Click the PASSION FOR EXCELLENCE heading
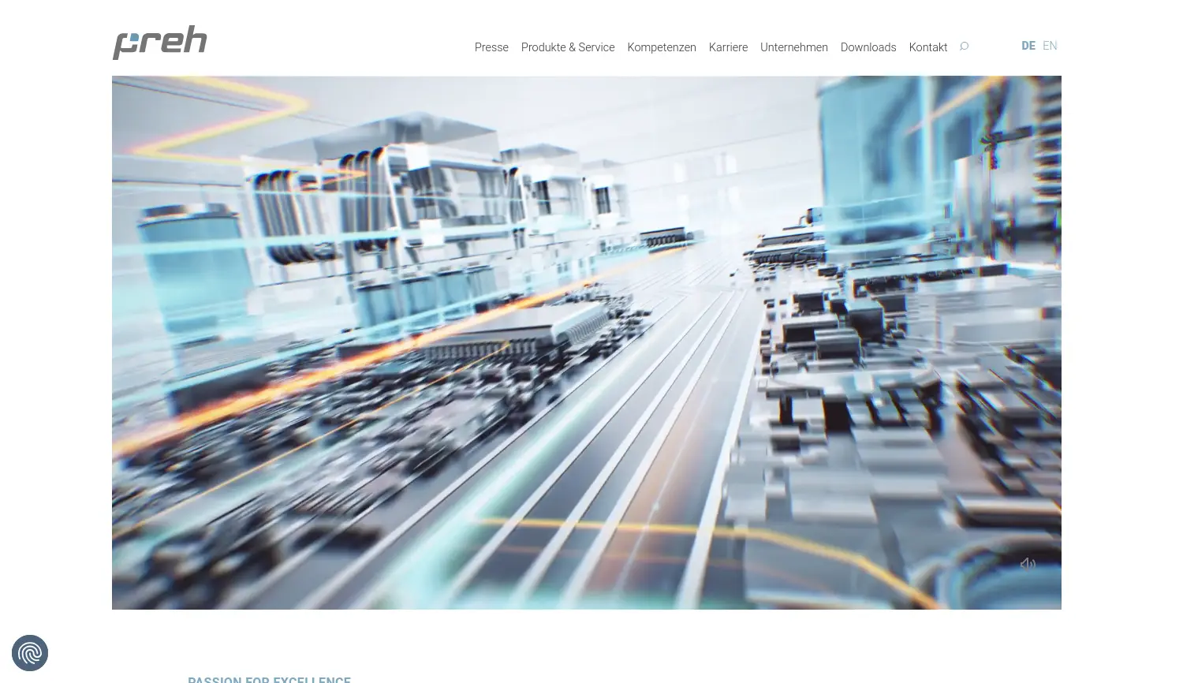1183x683 pixels. pos(269,679)
